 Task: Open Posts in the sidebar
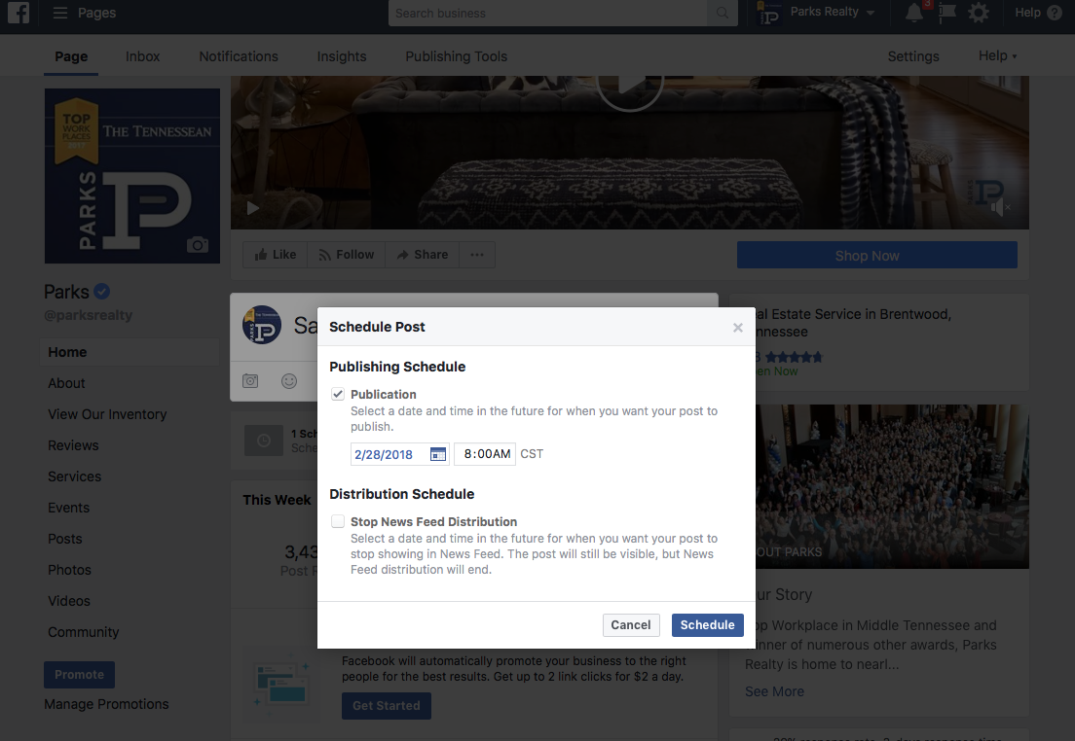tap(65, 539)
